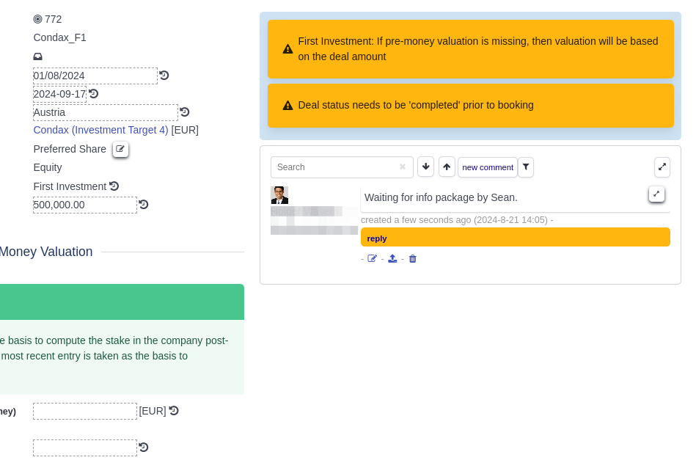696x460 pixels.
Task: Click the comment Search field
Action: tap(334, 167)
